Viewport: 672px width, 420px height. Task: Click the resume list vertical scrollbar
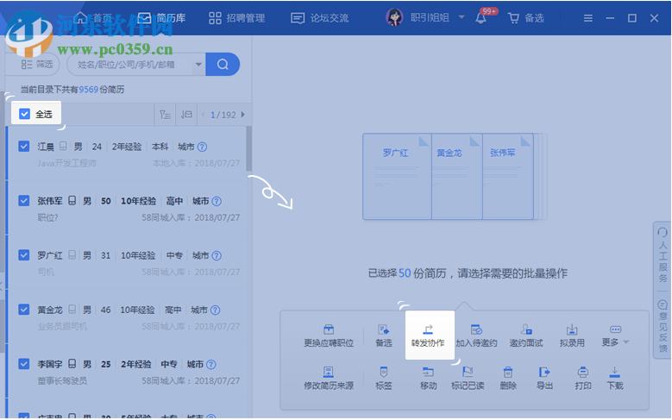(x=248, y=148)
